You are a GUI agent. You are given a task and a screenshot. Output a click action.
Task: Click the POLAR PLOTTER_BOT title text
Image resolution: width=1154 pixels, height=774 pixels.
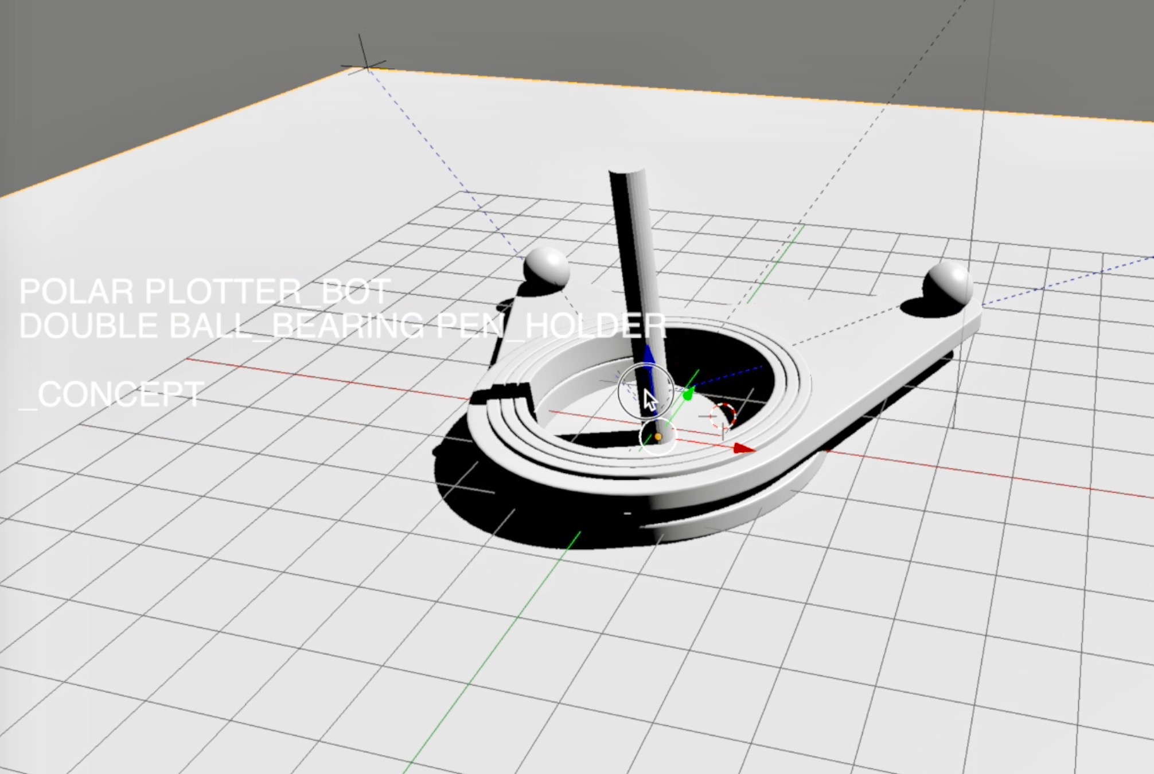(x=205, y=292)
